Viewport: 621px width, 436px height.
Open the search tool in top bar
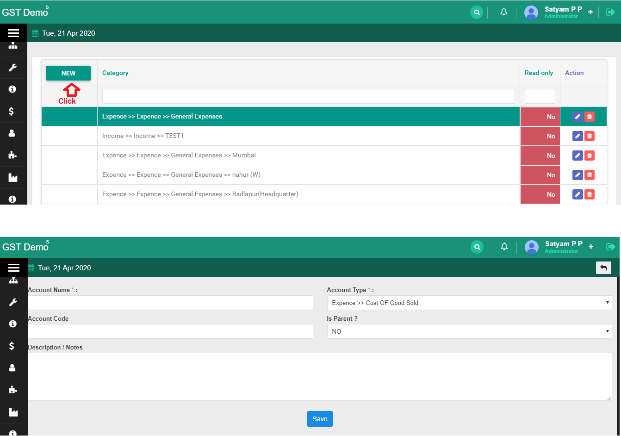click(x=477, y=12)
